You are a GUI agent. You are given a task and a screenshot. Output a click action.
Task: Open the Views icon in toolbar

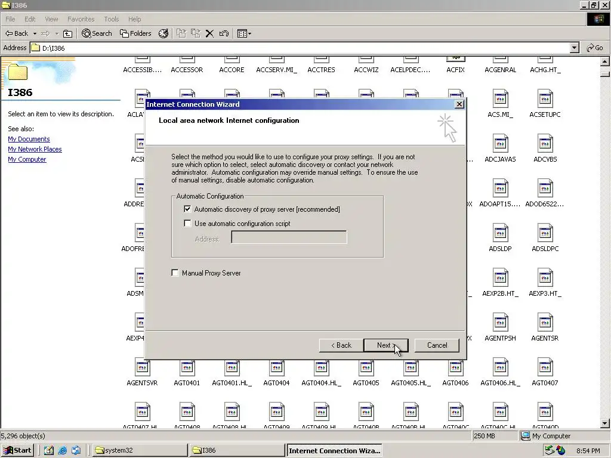(x=242, y=33)
